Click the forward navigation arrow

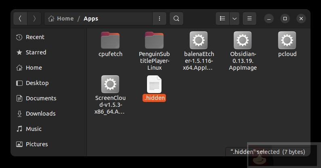pos(34,19)
